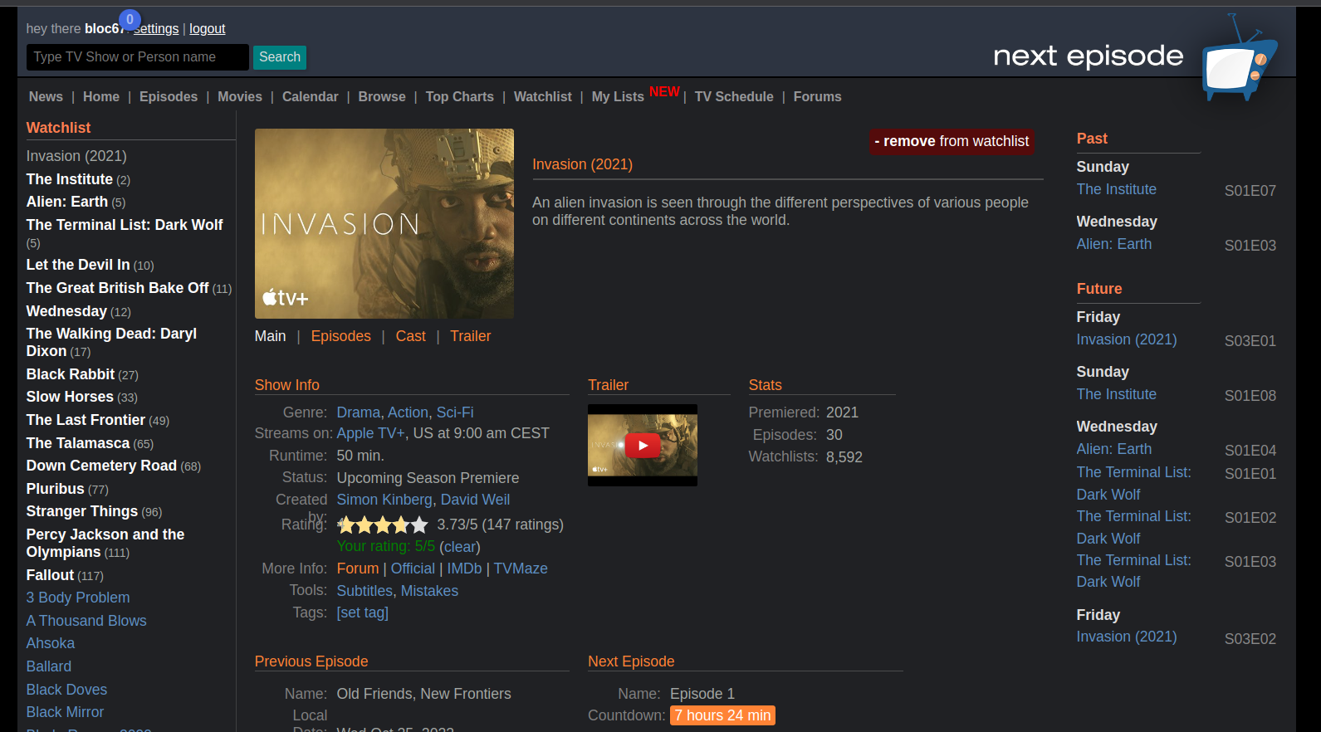
Task: Open 3 Body Problem in the watchlist
Action: [x=78, y=598]
